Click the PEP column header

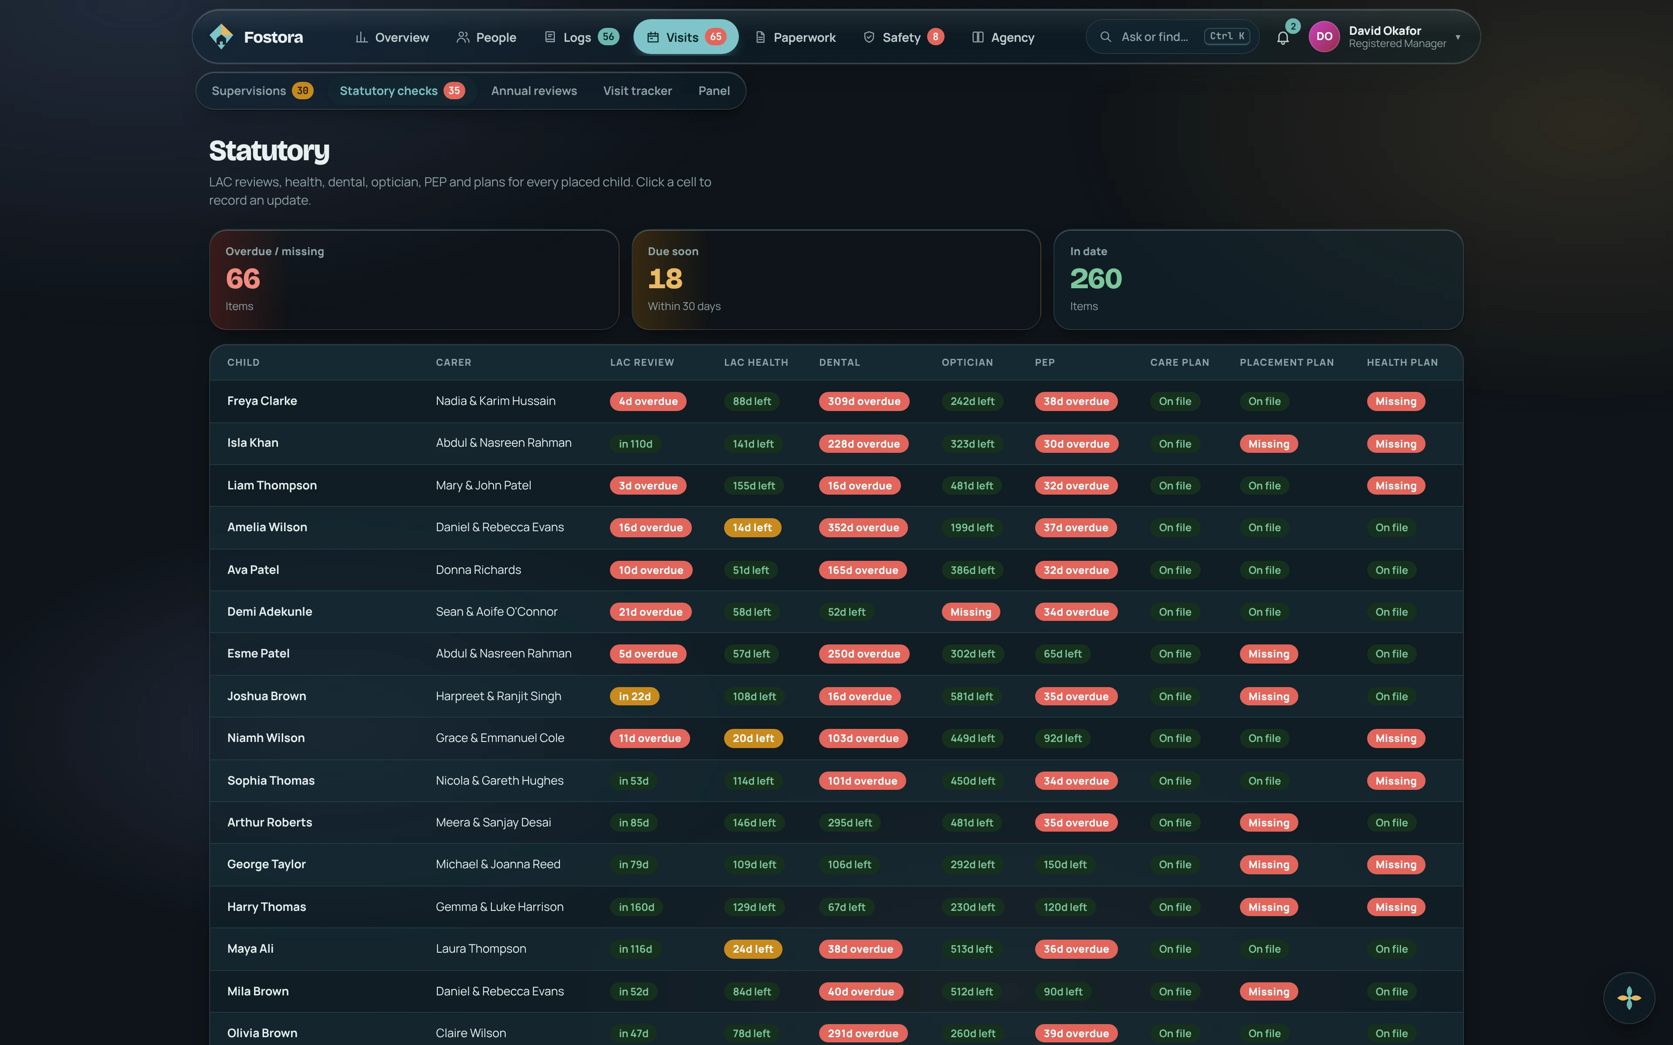tap(1045, 362)
